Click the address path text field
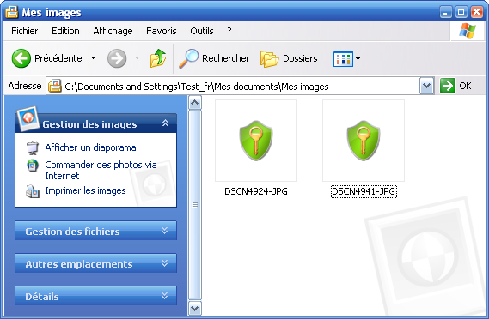Image resolution: width=489 pixels, height=319 pixels. pos(233,87)
